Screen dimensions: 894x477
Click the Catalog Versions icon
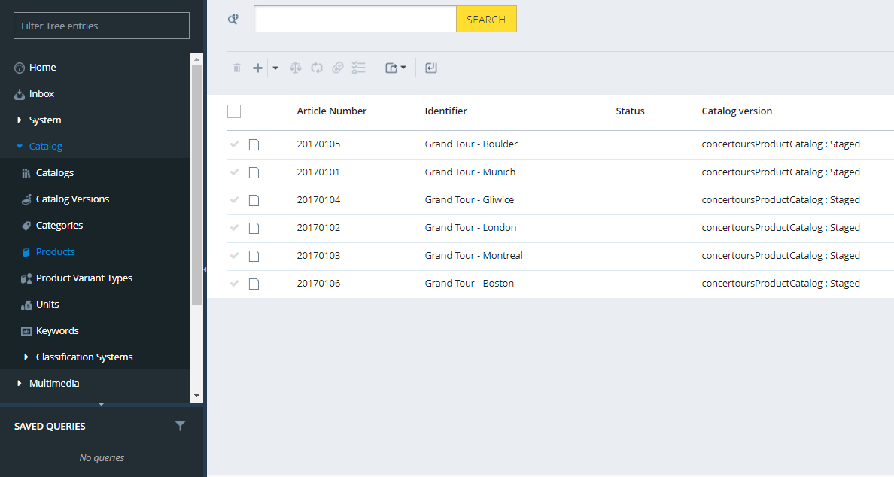click(x=26, y=199)
